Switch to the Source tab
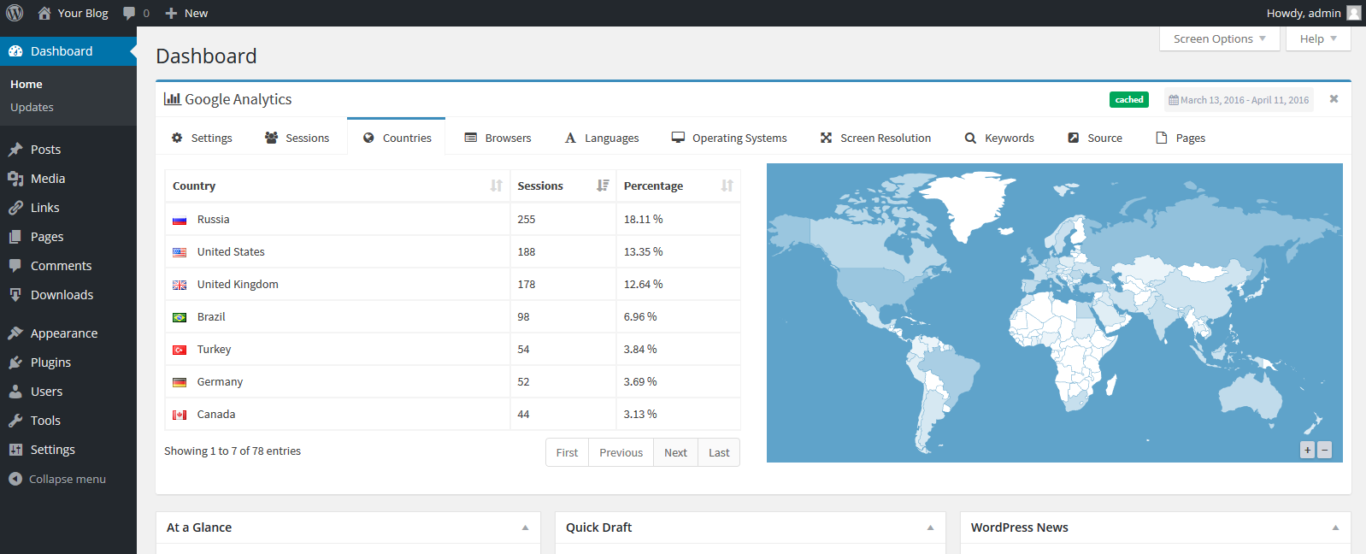The height and width of the screenshot is (554, 1366). click(x=1095, y=138)
